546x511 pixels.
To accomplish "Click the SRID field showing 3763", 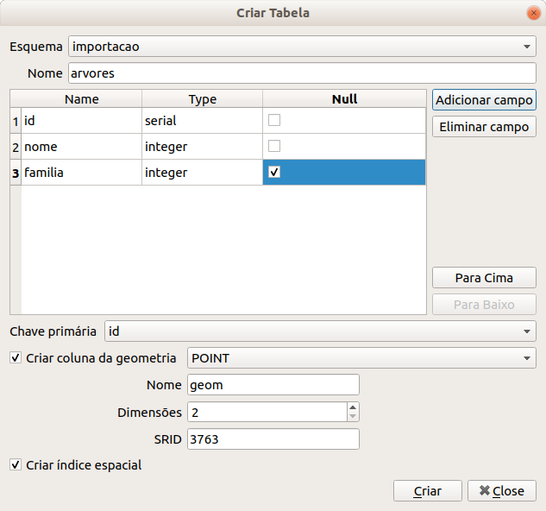I will tap(272, 439).
